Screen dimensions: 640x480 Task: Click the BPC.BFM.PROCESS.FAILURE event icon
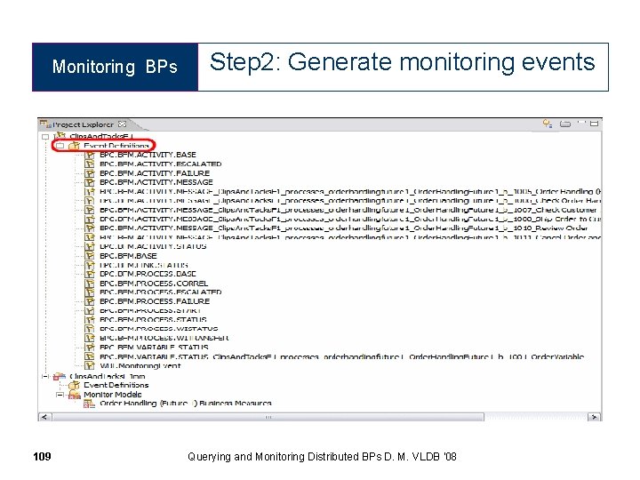click(x=90, y=301)
